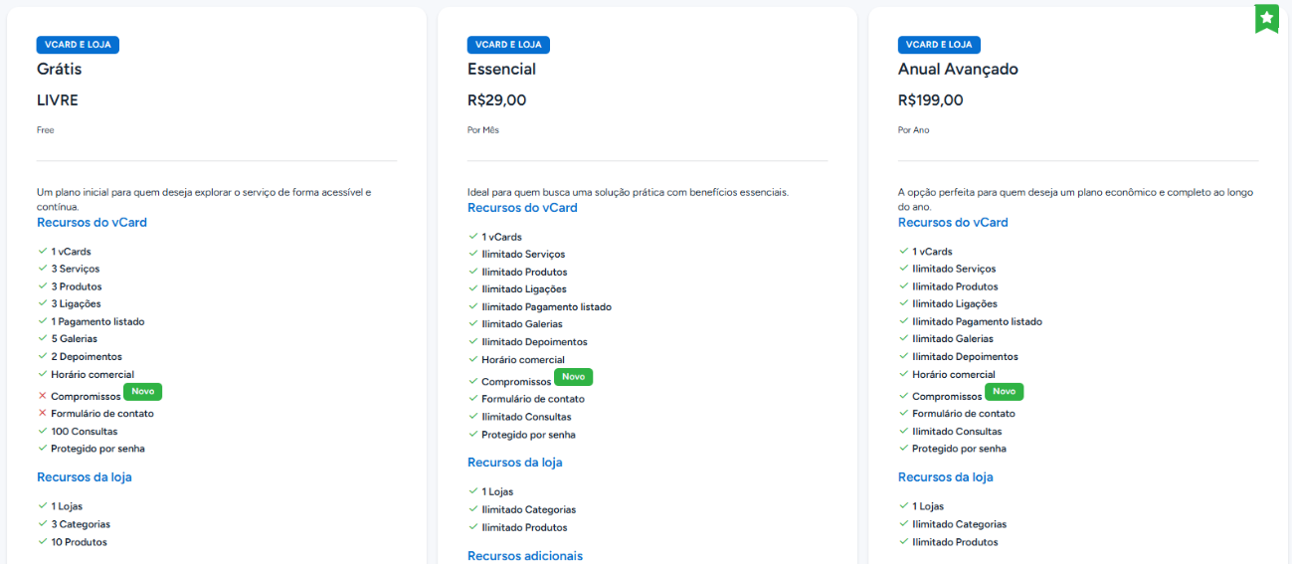1292x564 pixels.
Task: Click the checkmark beside 10 Produtos
Action: coord(42,542)
